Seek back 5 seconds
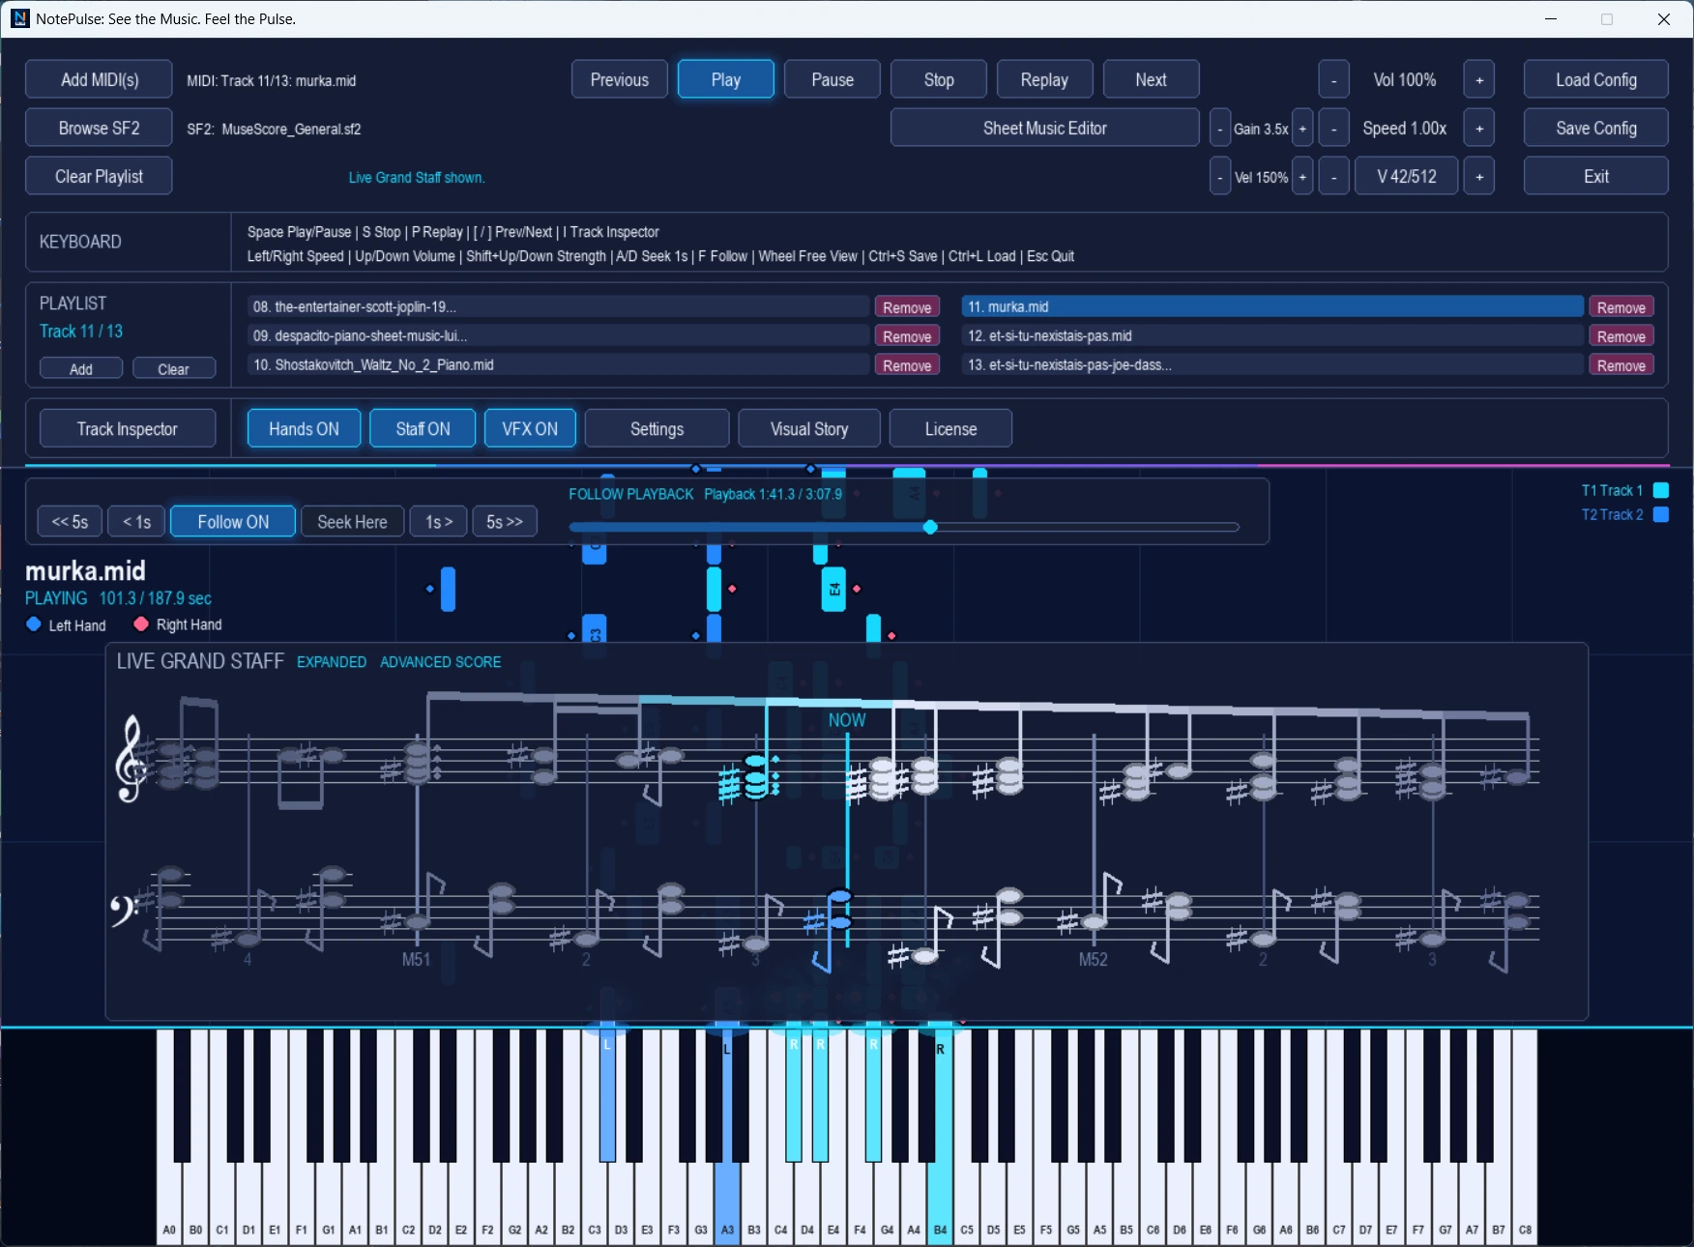1694x1247 pixels. [70, 521]
